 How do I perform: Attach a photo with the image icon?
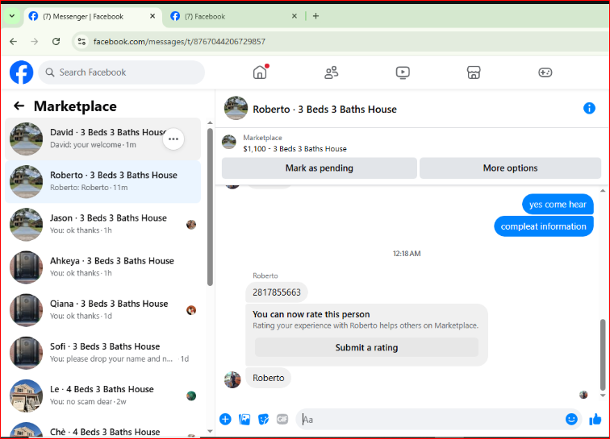244,419
